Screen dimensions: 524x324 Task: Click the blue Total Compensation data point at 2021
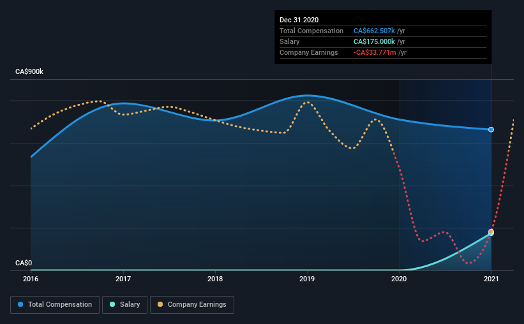coord(491,129)
